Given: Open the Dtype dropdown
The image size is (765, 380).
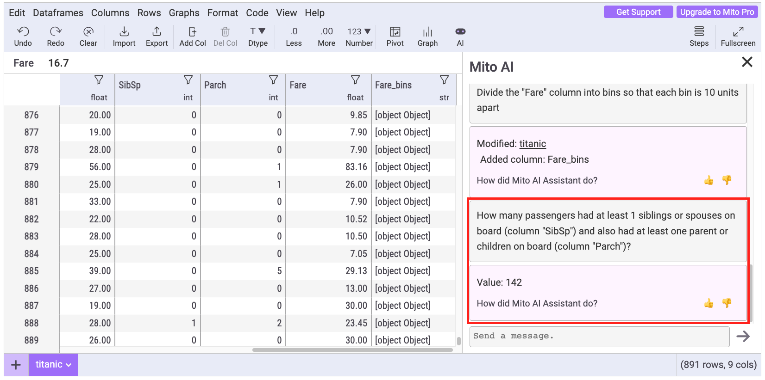Looking at the screenshot, I should click(258, 37).
